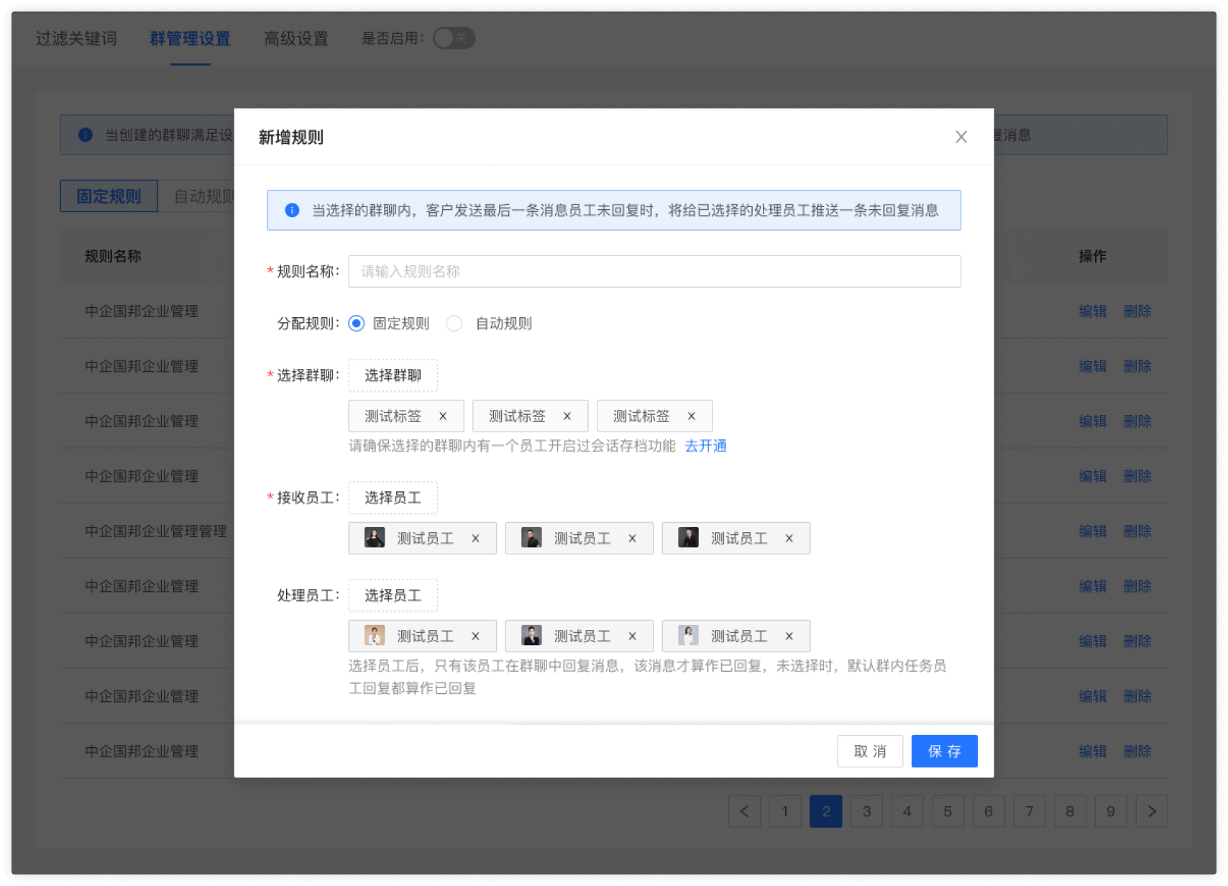This screenshot has height=886, width=1228.
Task: Switch to the 高级设置 tab
Action: pyautogui.click(x=295, y=38)
